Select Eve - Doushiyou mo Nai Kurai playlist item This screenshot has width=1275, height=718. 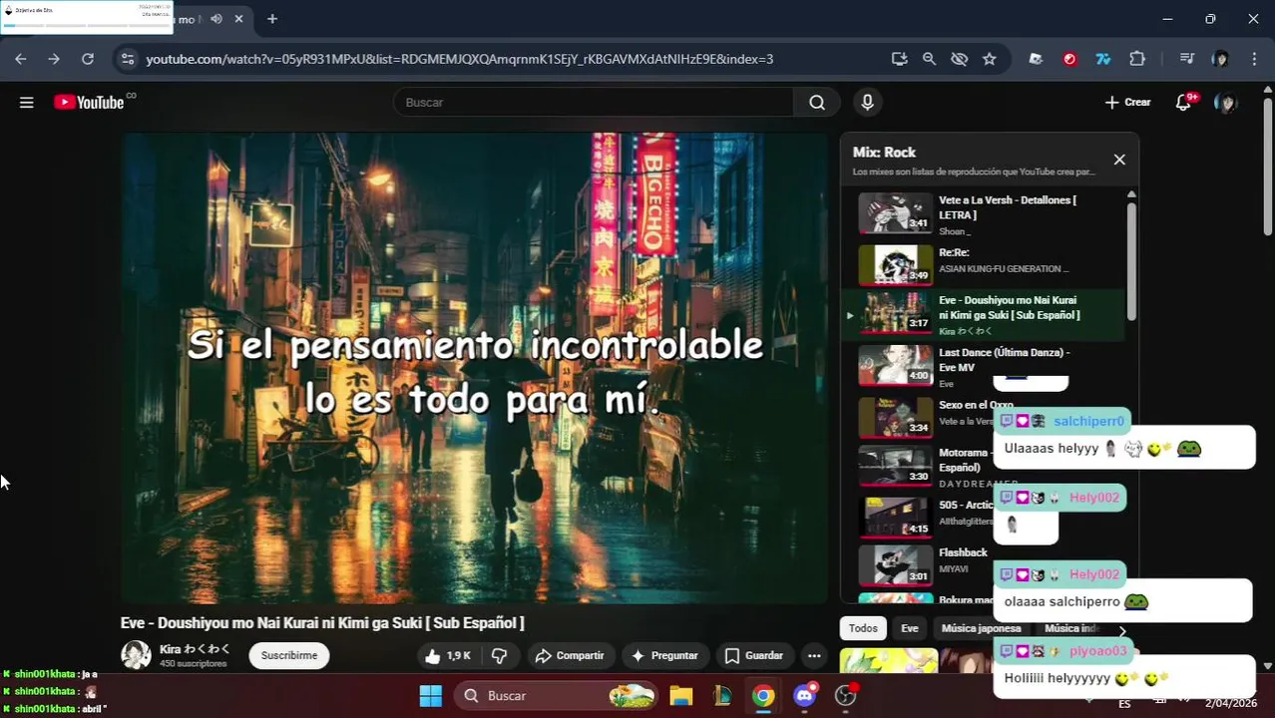983,314
